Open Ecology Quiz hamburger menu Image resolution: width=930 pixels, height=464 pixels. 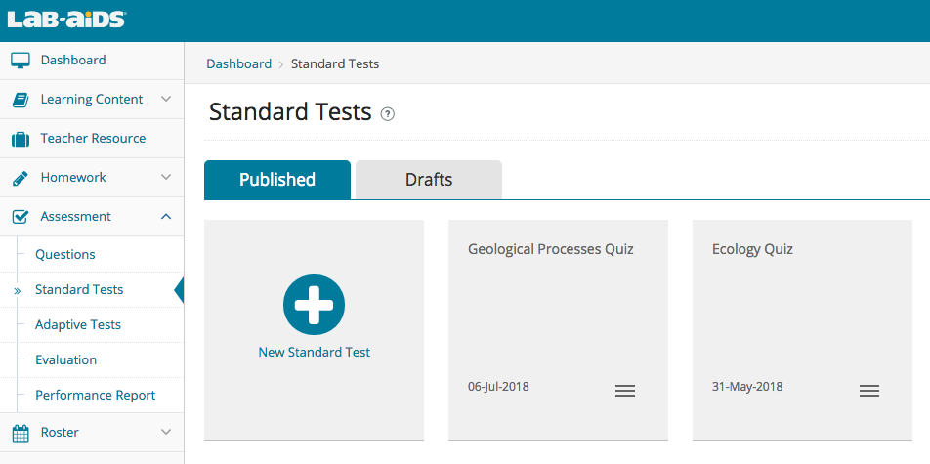pos(869,391)
